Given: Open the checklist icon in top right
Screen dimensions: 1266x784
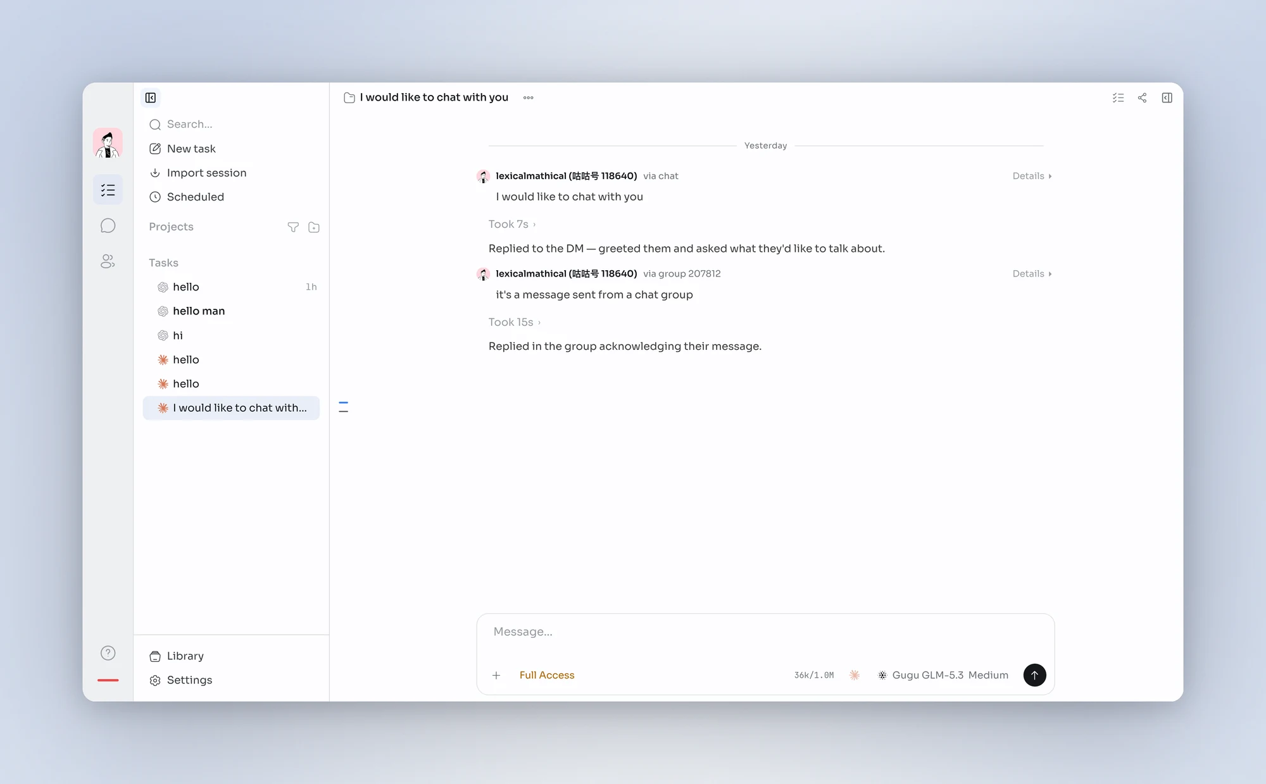Looking at the screenshot, I should [1119, 97].
